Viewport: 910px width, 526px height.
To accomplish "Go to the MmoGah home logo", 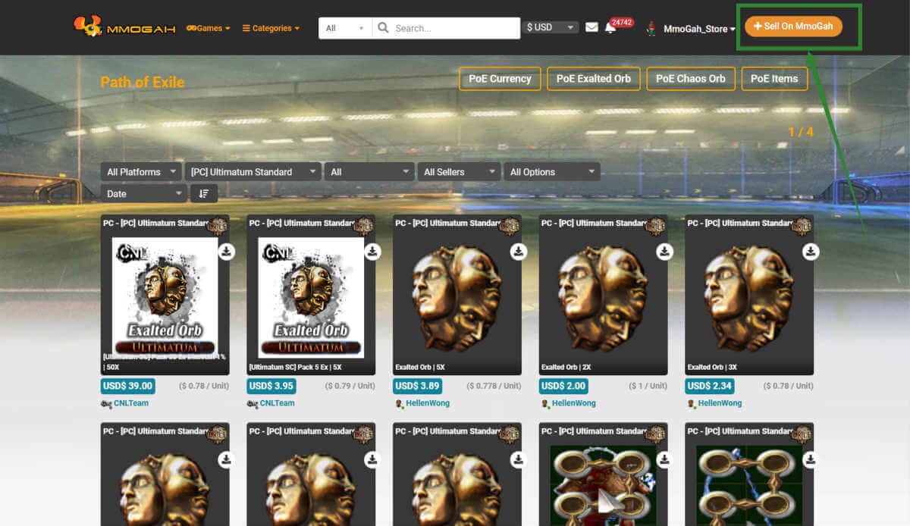I will coord(124,27).
